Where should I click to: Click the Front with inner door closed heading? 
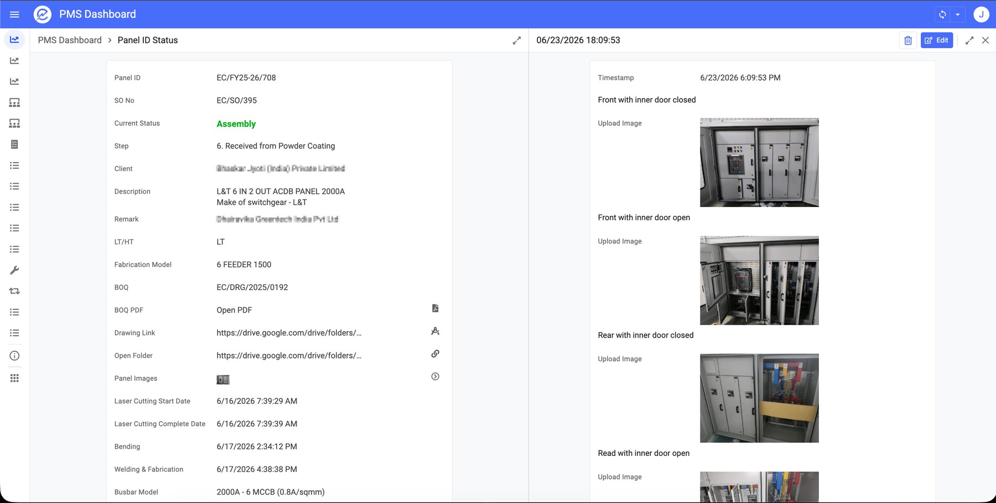647,100
